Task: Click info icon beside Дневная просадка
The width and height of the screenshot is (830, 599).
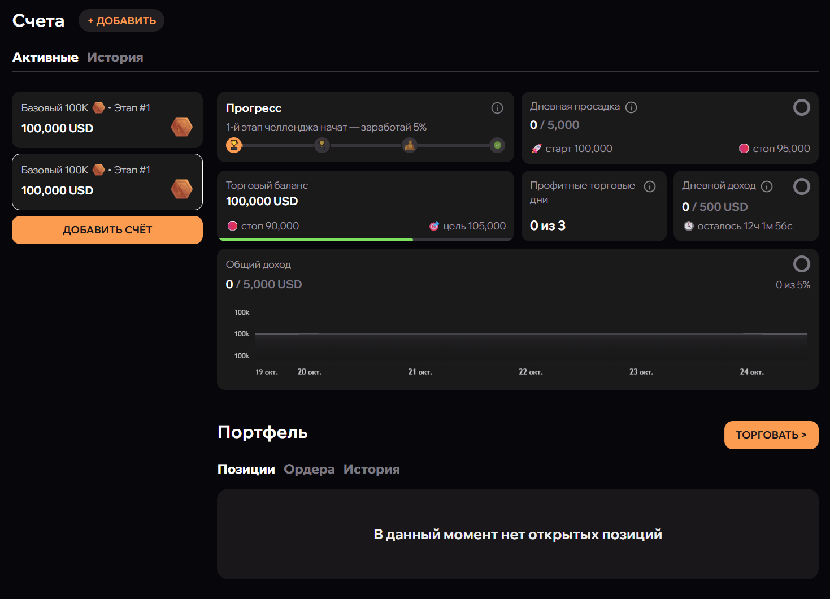Action: coord(631,107)
